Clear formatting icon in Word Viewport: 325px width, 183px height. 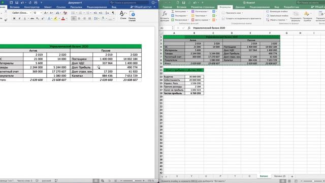tap(65, 13)
